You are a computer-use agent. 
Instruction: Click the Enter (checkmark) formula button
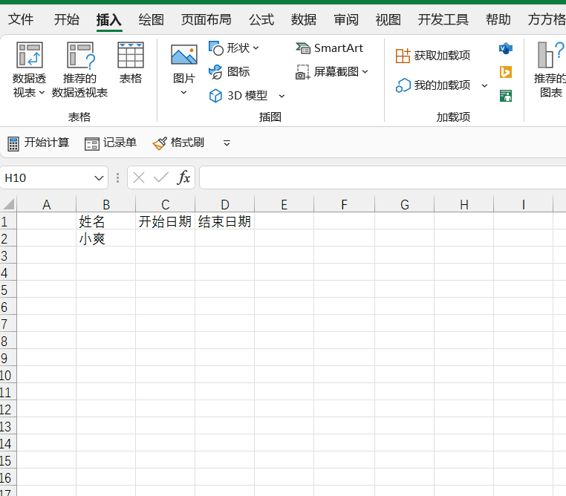pyautogui.click(x=161, y=177)
